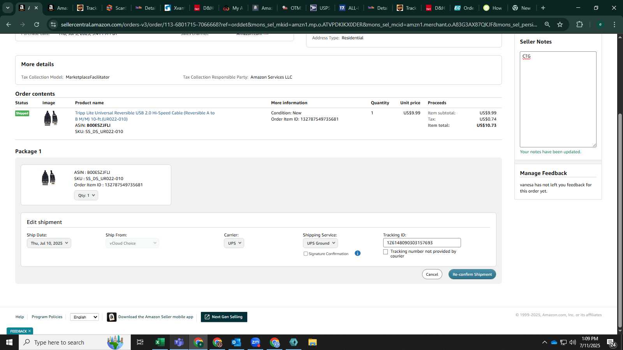Open Microsoft Teams from the taskbar
Viewport: 623px width, 350px height.
click(179, 342)
